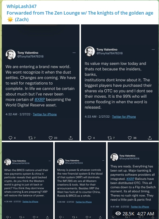This screenshot has height=219, width=159.
Task: Click the #XRP hashtag in the 'They are ready' tweet
Action: click(x=130, y=179)
